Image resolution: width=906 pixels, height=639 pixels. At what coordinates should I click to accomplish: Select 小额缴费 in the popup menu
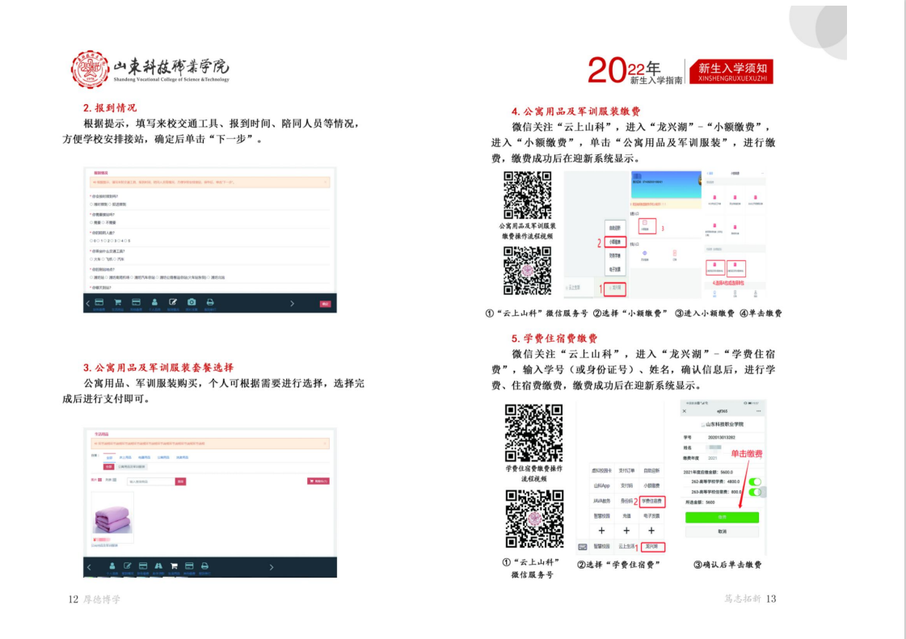615,241
